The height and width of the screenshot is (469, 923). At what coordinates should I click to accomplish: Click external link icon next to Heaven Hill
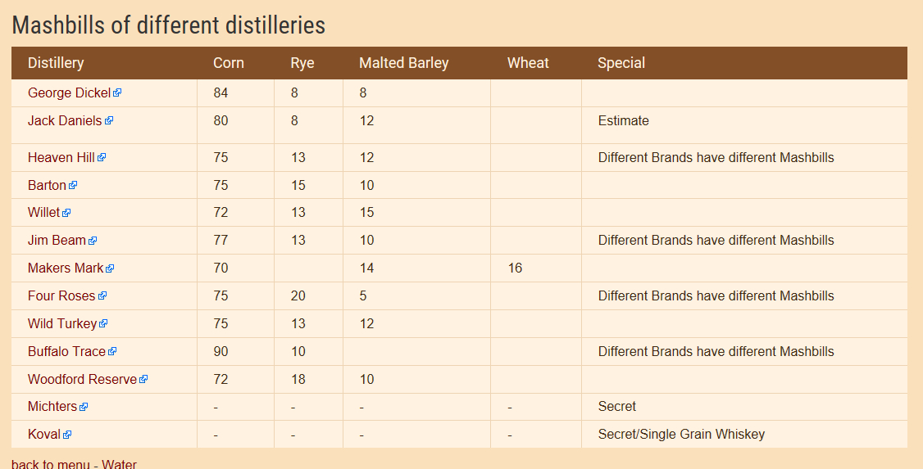(x=102, y=157)
